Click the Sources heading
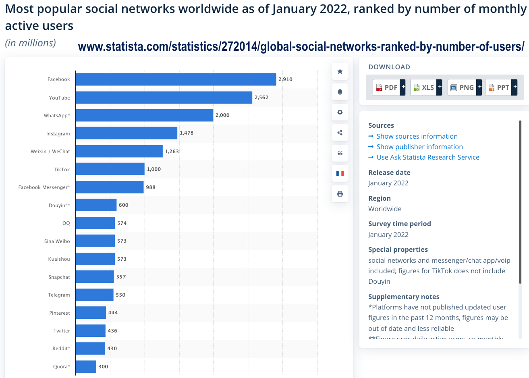 click(381, 125)
